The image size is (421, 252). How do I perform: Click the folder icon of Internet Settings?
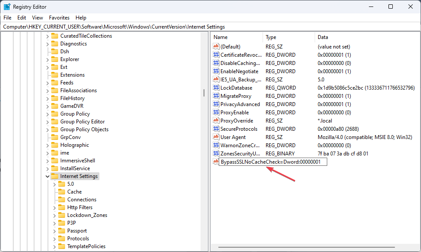tap(55, 176)
